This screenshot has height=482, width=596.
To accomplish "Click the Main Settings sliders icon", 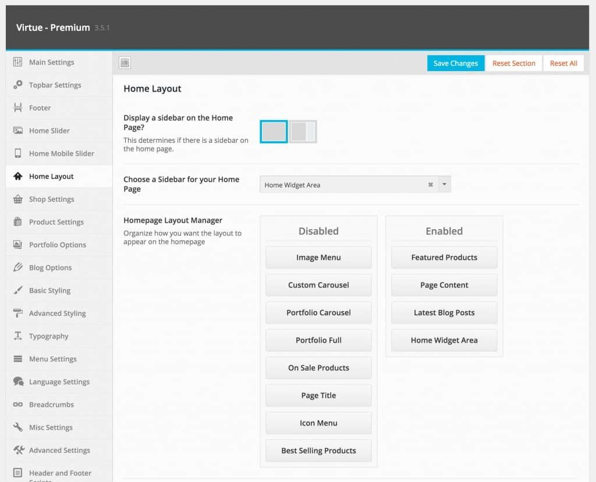I will click(x=17, y=62).
